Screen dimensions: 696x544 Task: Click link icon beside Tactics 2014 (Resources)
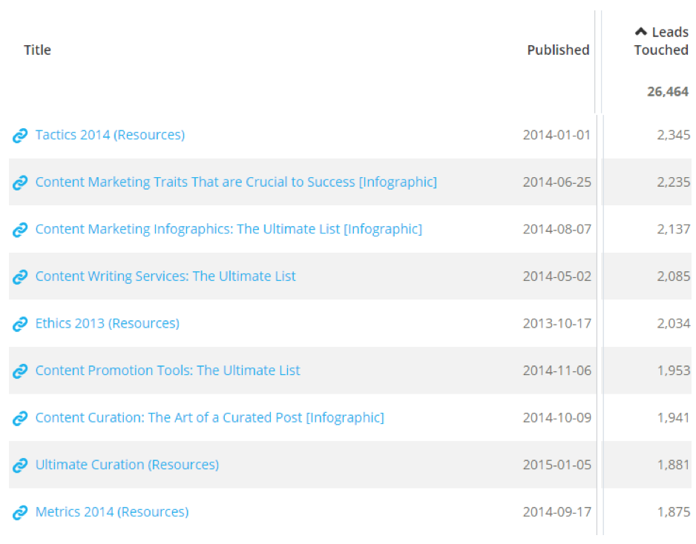tap(20, 136)
